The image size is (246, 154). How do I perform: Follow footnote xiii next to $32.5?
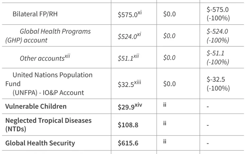138,82
